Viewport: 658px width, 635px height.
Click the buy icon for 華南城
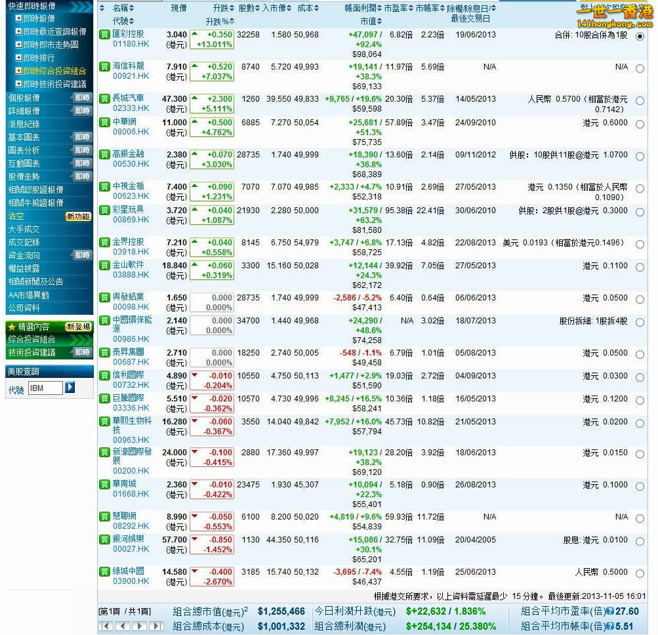[x=104, y=484]
